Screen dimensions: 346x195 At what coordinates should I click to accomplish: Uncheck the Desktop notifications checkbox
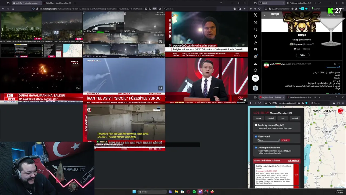point(256,148)
